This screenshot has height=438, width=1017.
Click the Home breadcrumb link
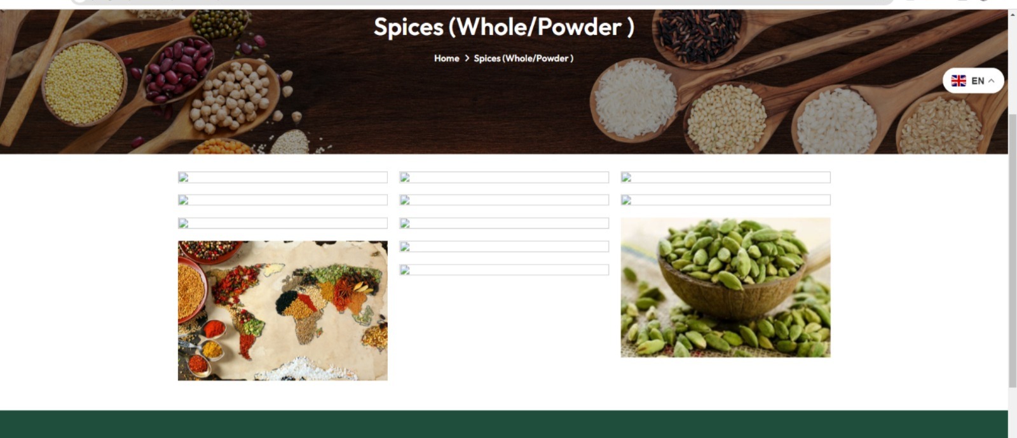(x=446, y=58)
